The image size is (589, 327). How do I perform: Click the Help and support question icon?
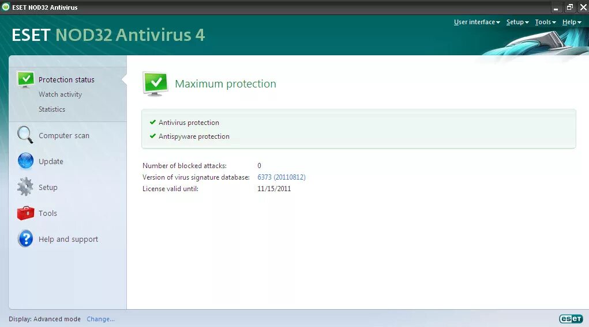pos(25,239)
